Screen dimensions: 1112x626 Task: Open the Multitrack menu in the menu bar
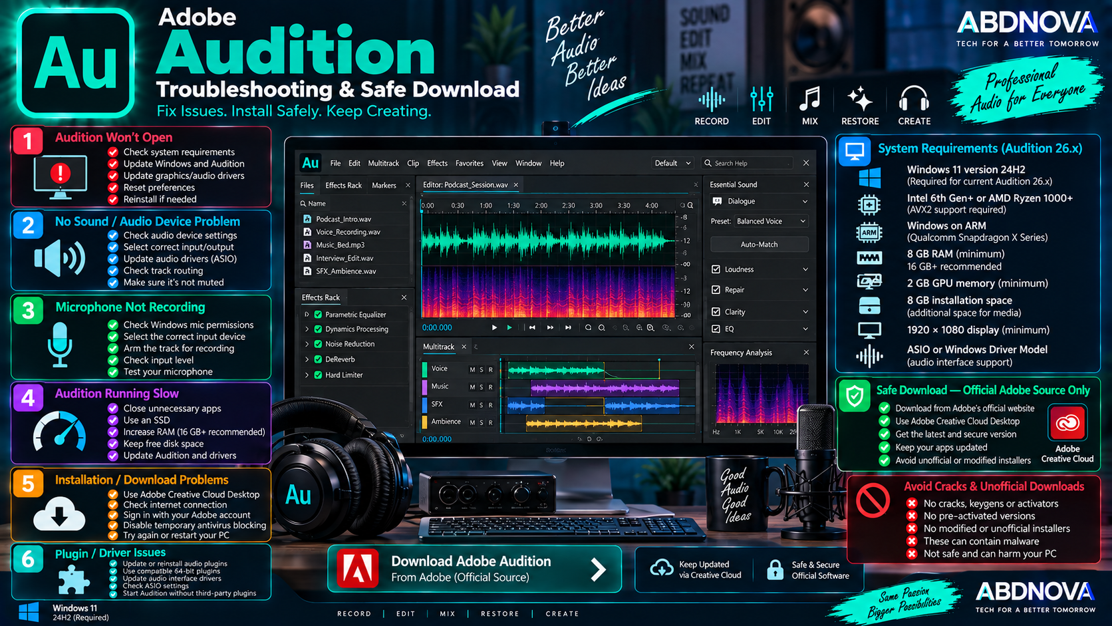tap(384, 163)
